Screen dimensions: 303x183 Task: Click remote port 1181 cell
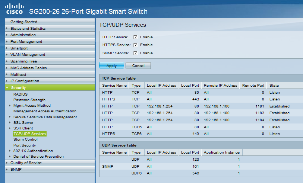pyautogui.click(x=259, y=106)
